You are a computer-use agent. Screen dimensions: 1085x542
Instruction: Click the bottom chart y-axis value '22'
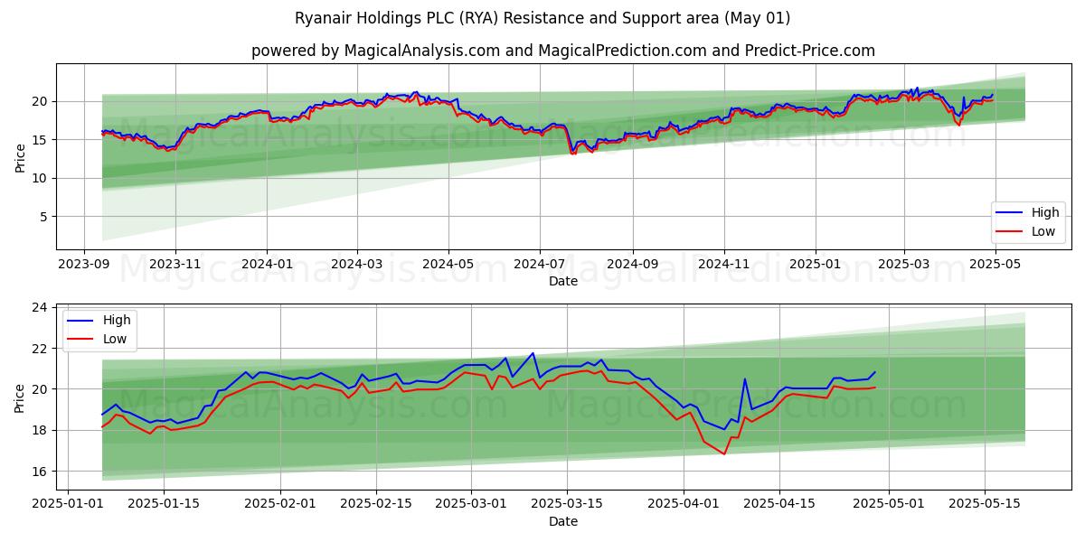click(42, 349)
